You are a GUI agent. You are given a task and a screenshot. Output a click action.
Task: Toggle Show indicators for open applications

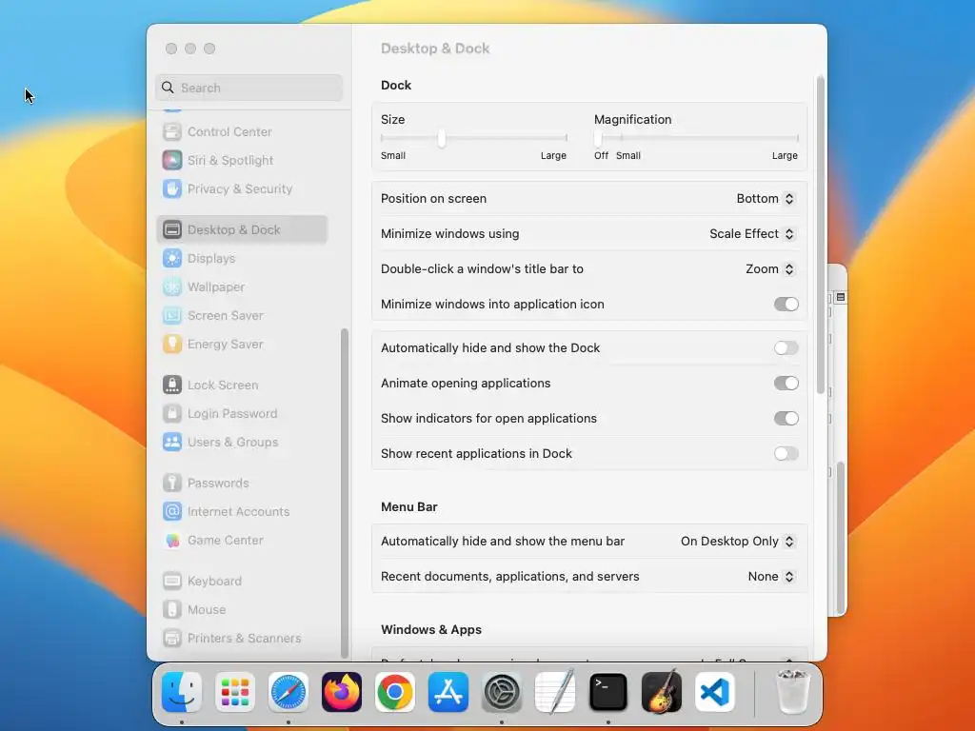coord(786,419)
